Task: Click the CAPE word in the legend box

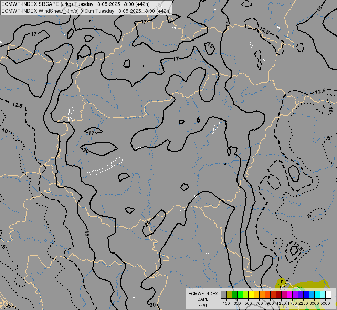Action: pyautogui.click(x=203, y=299)
